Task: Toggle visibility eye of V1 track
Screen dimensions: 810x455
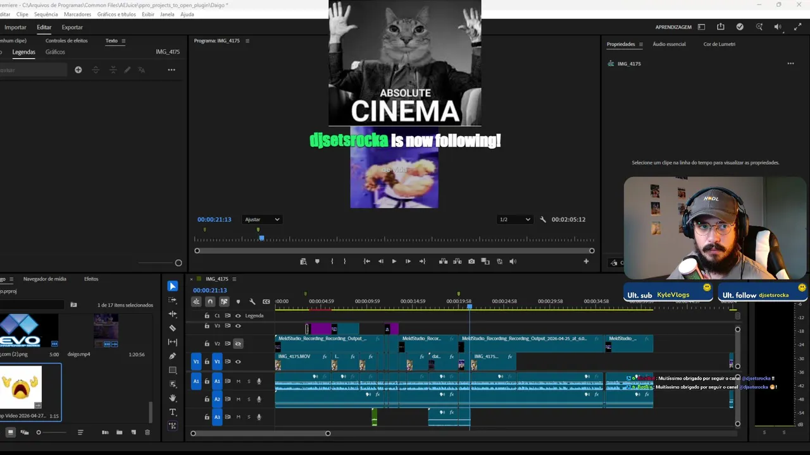Action: [x=238, y=362]
